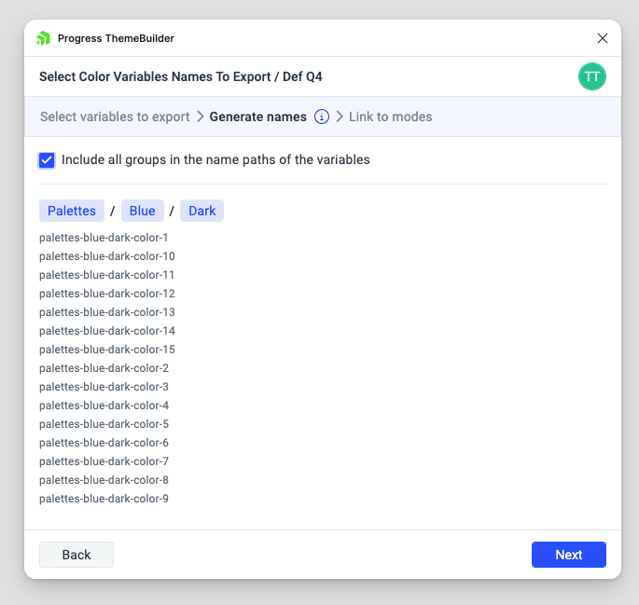Proceed with the Next button
Image resolution: width=639 pixels, height=605 pixels.
pyautogui.click(x=568, y=555)
